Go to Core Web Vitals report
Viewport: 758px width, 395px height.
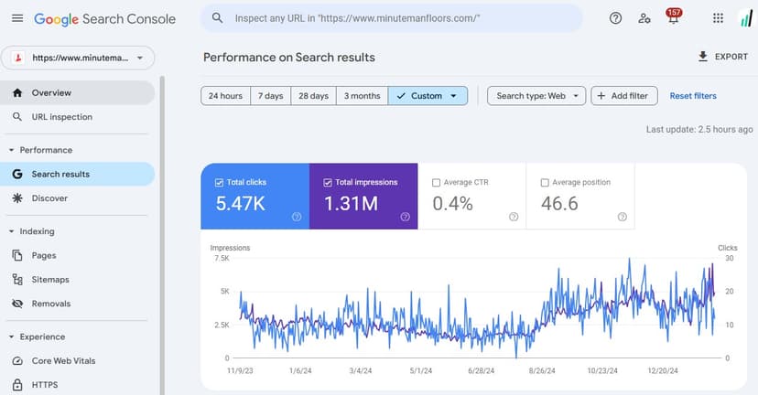(63, 360)
